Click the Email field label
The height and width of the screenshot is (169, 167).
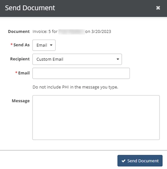coord(24,73)
